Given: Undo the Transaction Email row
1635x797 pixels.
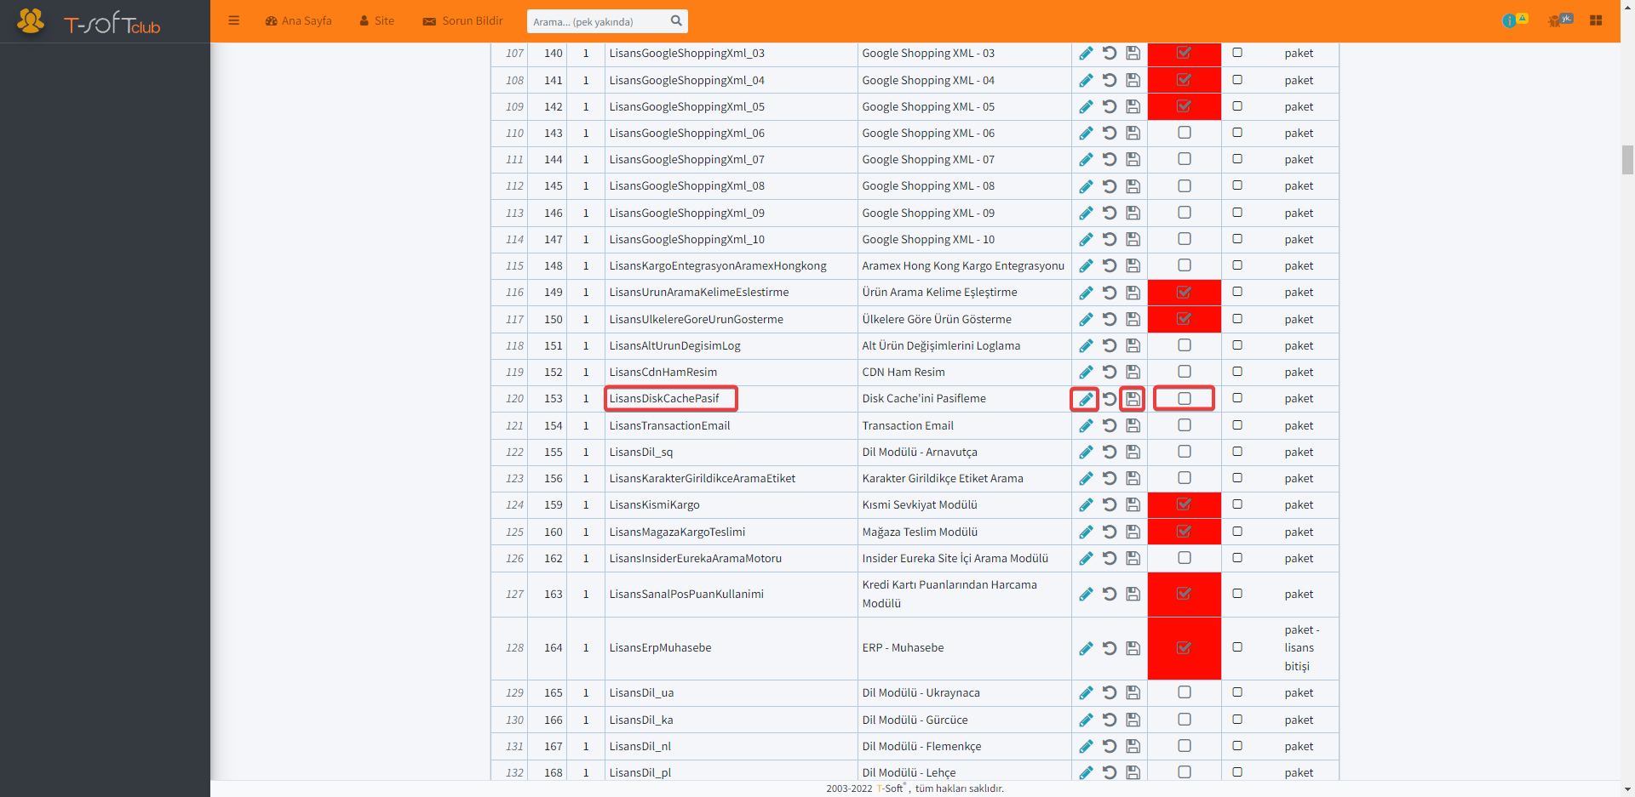Looking at the screenshot, I should (1110, 425).
